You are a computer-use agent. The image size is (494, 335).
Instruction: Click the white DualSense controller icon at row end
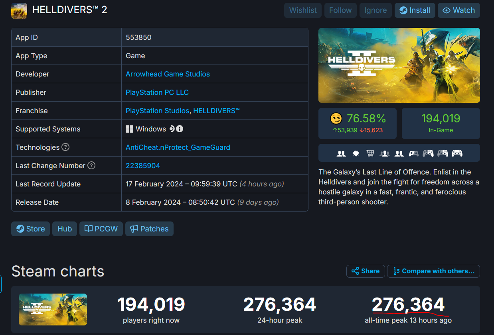point(457,153)
